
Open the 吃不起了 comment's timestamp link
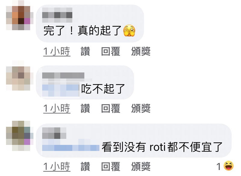point(57,108)
